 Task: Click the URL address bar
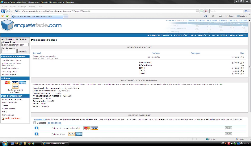point(106,11)
